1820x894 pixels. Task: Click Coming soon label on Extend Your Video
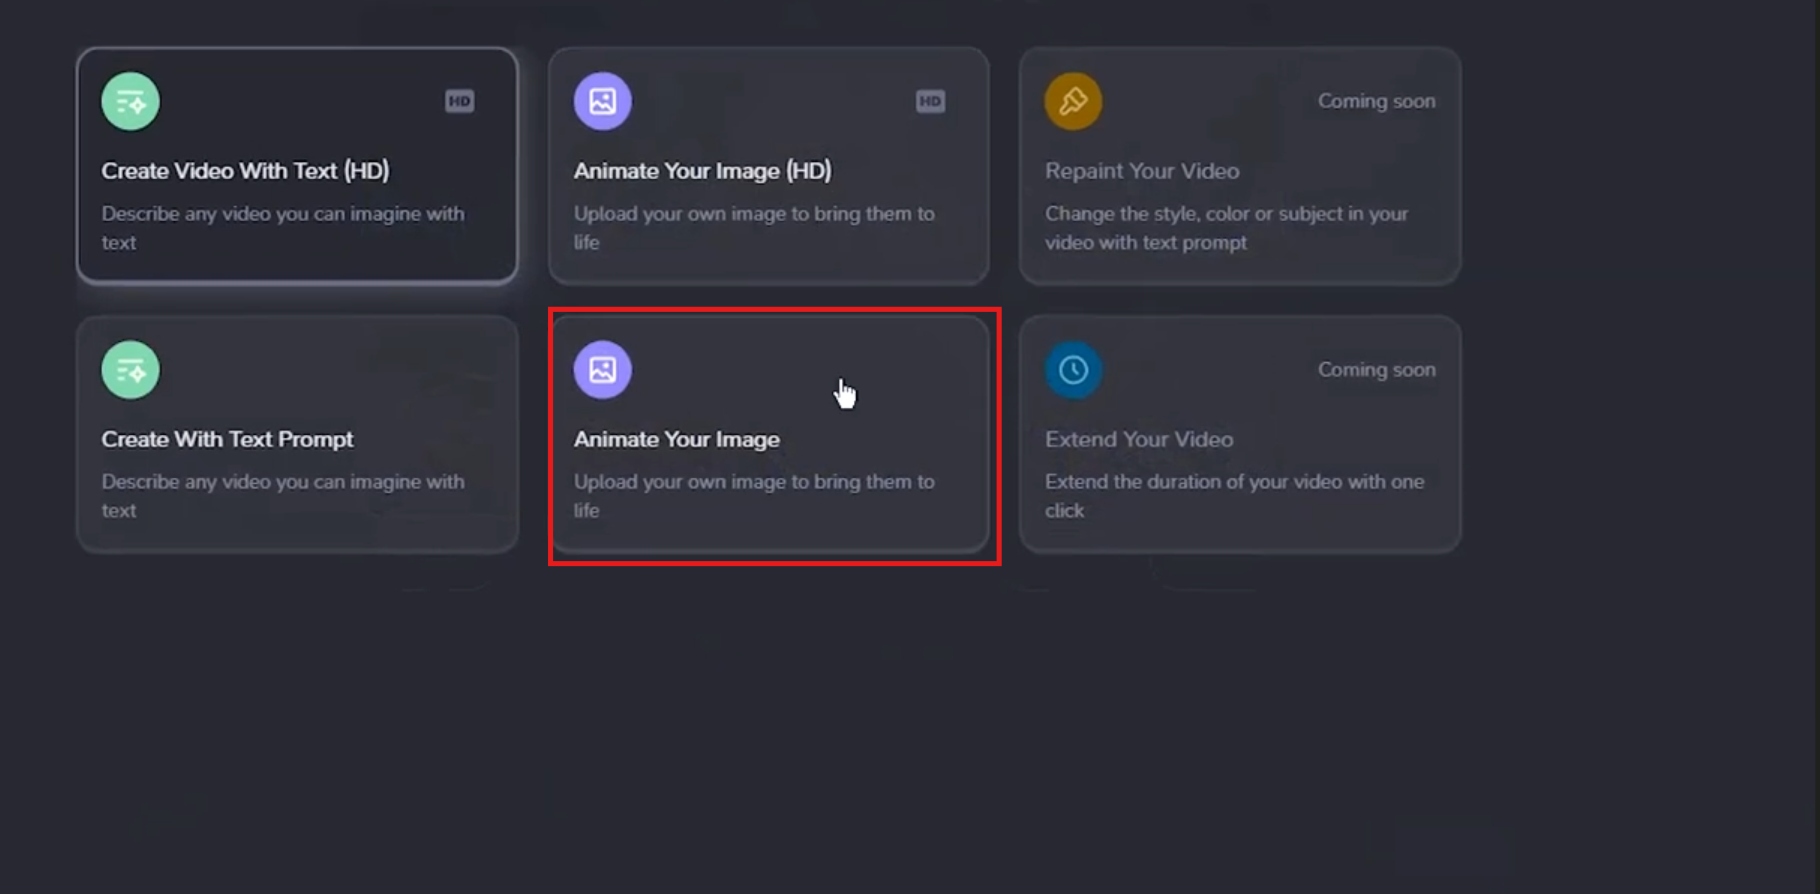pyautogui.click(x=1376, y=369)
